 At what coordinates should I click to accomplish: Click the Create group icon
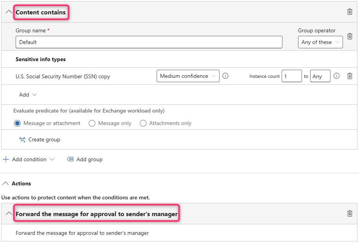coord(22,139)
